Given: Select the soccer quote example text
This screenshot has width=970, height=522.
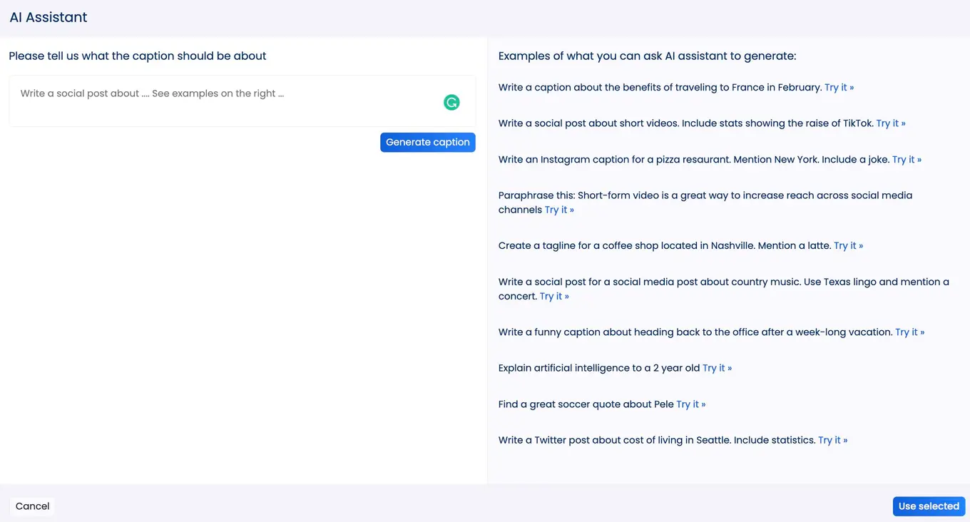Looking at the screenshot, I should pyautogui.click(x=585, y=404).
